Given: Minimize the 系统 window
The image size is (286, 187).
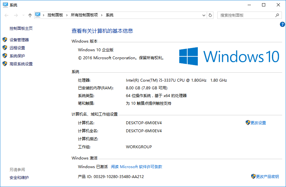Looking at the screenshot, I should [x=249, y=5].
